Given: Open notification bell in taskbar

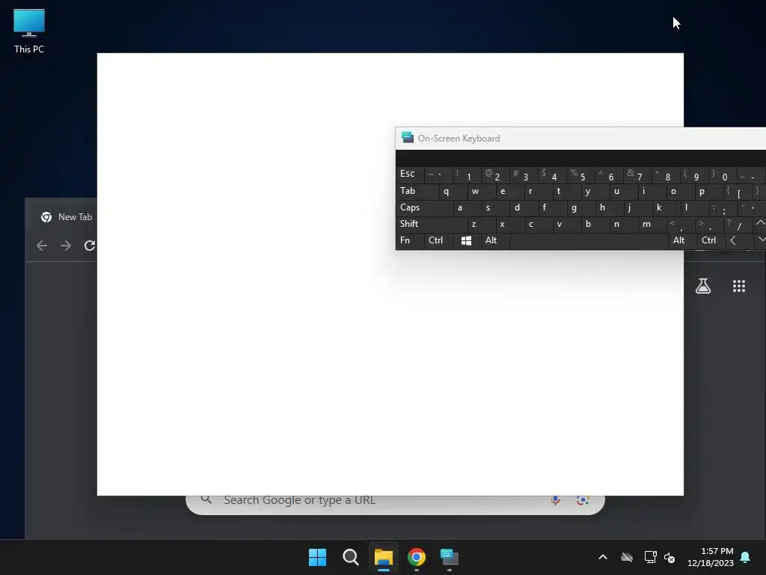Looking at the screenshot, I should (x=746, y=557).
